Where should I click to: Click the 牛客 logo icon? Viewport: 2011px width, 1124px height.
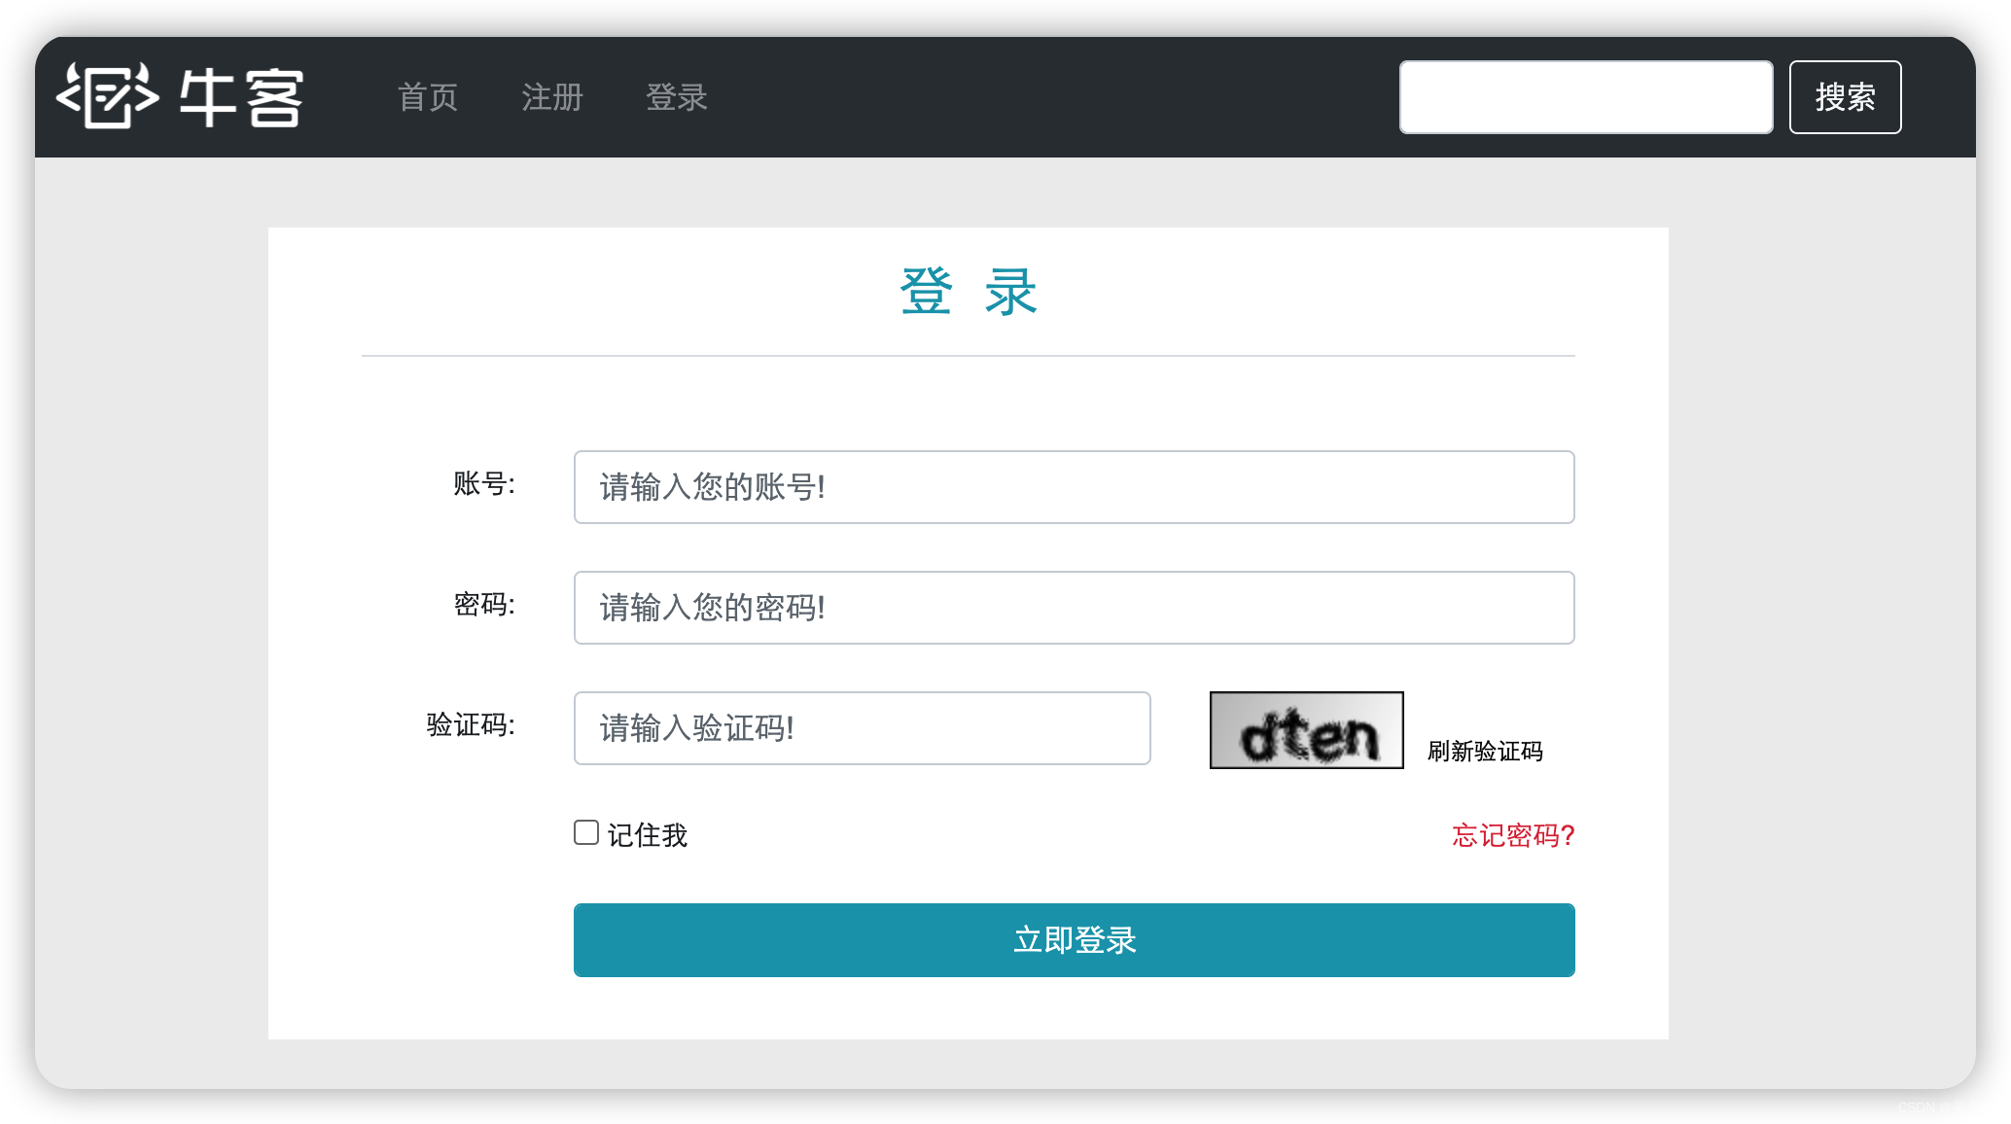[107, 95]
